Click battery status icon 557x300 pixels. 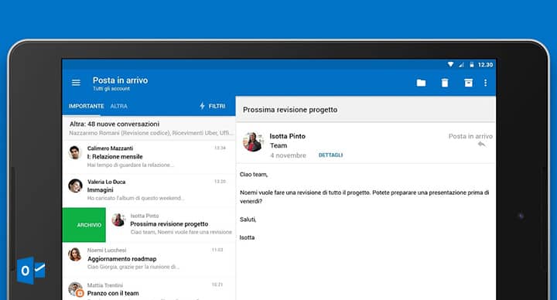tap(472, 65)
